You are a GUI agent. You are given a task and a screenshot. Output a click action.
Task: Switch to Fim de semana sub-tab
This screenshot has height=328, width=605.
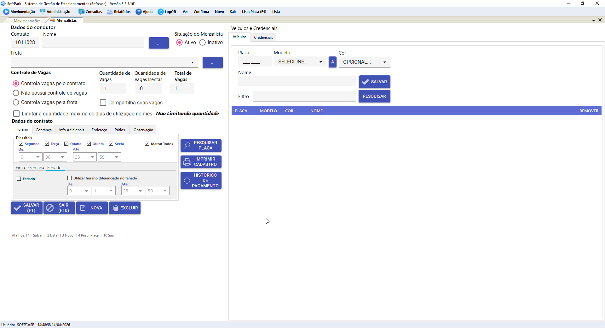coord(30,168)
